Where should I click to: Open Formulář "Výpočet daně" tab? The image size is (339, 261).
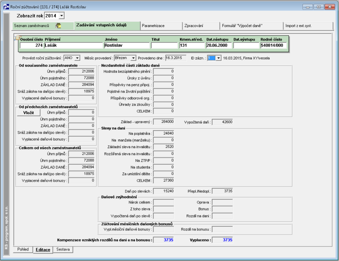click(251, 26)
